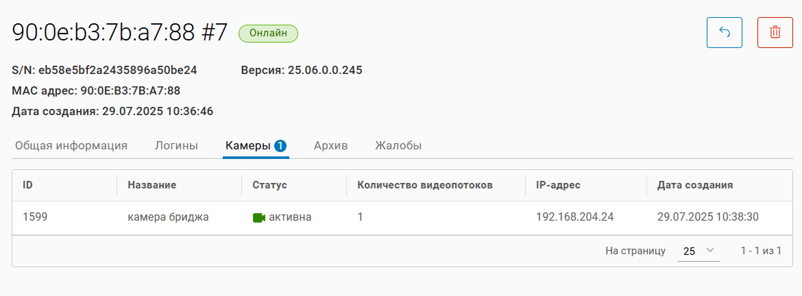Select the Камеры tab
This screenshot has width=802, height=296.
tap(247, 146)
